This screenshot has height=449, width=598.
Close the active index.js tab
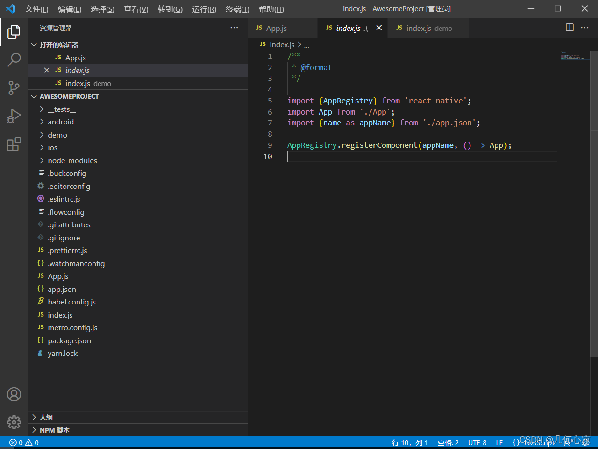point(379,28)
